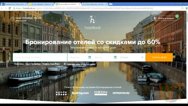188x106 pixels.
Task: Select the 'Санкт-Петербург' example link
Action: [x=33, y=64]
